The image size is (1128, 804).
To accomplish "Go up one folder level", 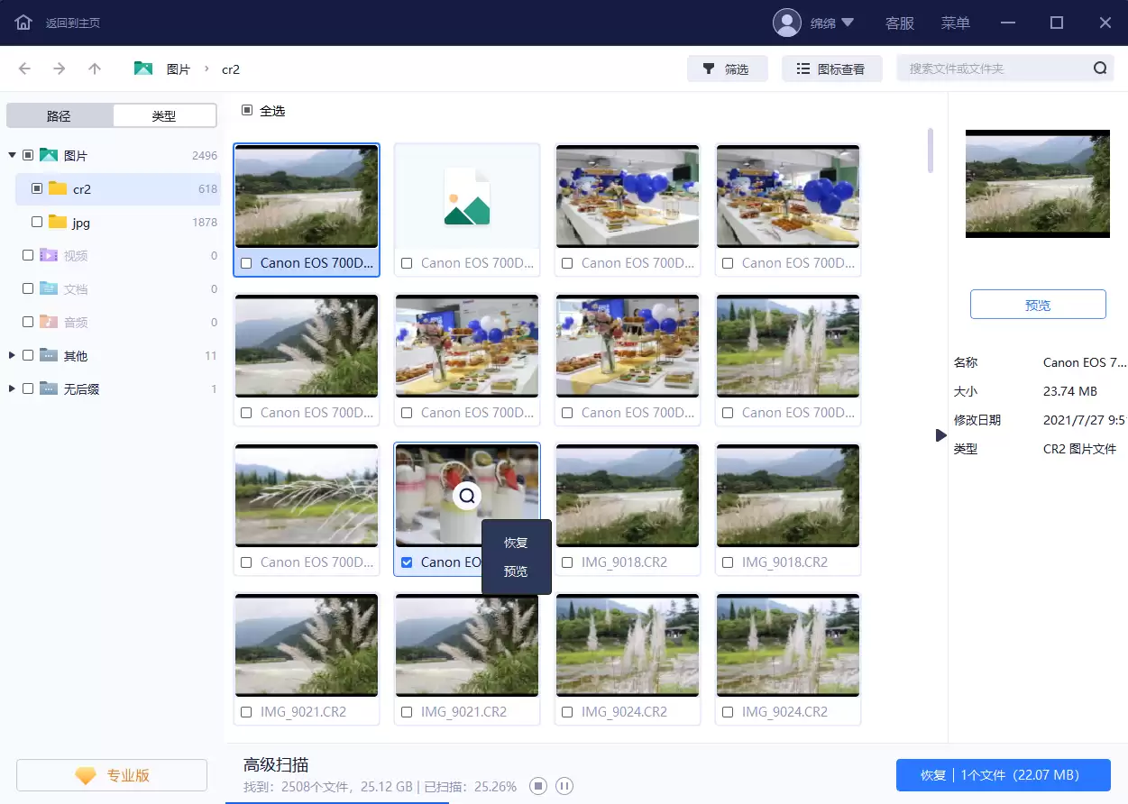I will [95, 69].
